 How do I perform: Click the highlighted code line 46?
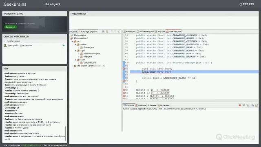tap(194, 72)
